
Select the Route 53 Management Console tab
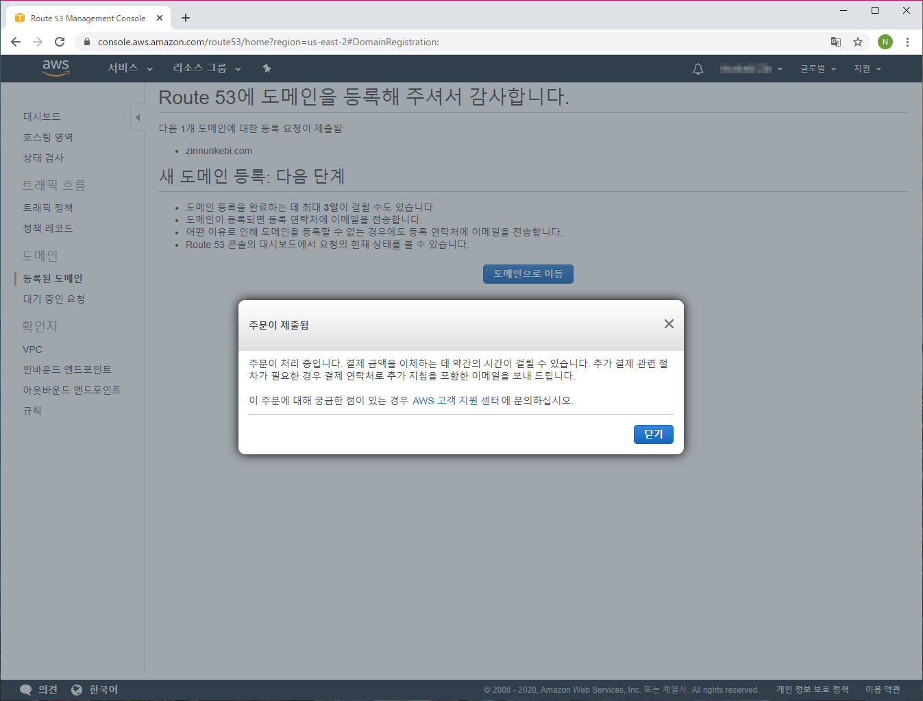pyautogui.click(x=88, y=18)
